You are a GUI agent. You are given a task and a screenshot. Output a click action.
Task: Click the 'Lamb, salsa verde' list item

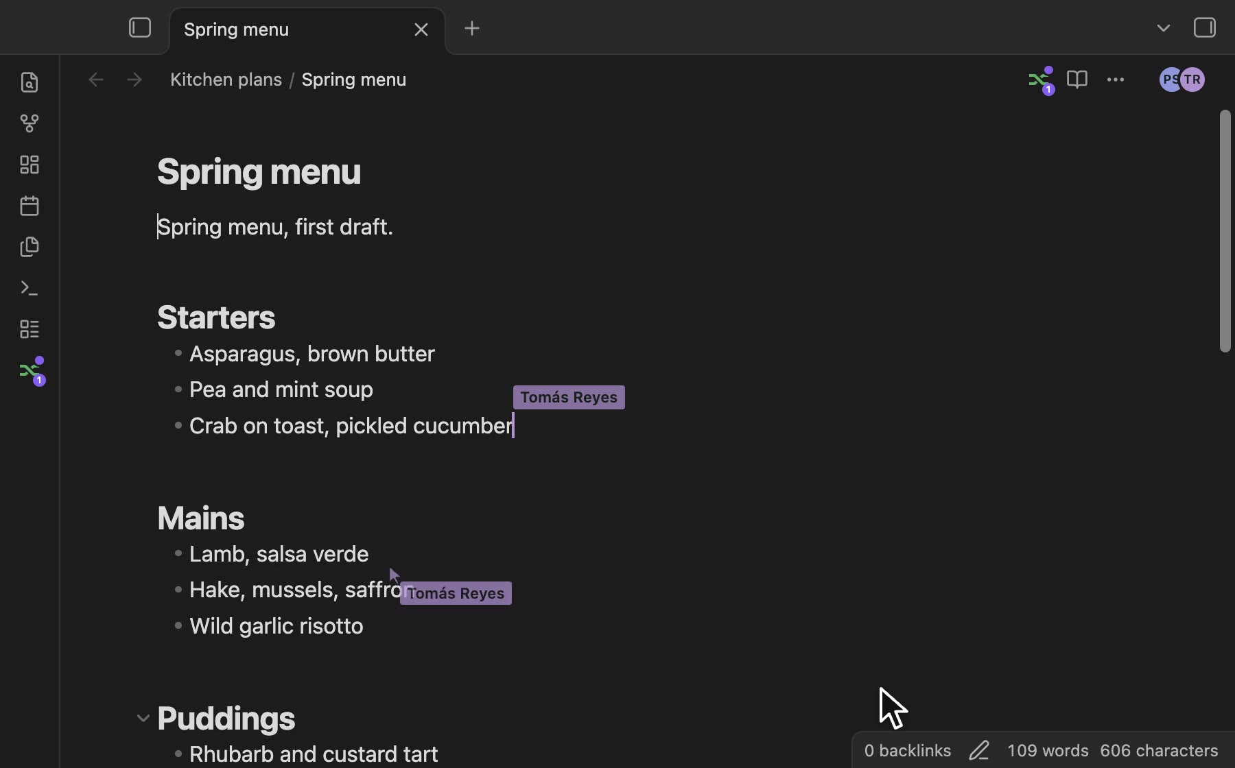point(279,554)
